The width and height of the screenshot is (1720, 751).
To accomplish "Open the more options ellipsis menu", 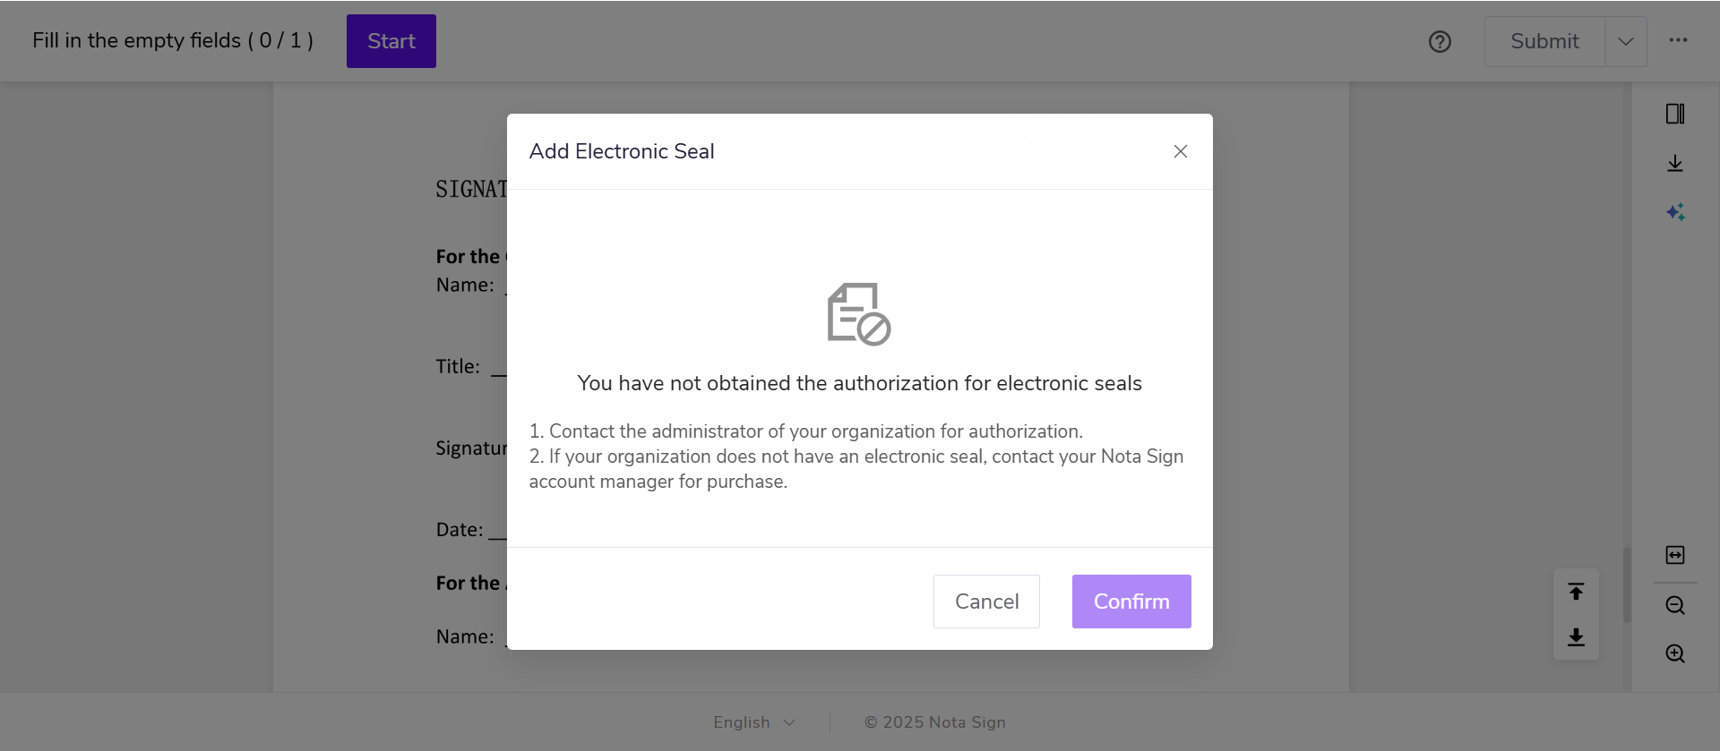I will 1678,40.
